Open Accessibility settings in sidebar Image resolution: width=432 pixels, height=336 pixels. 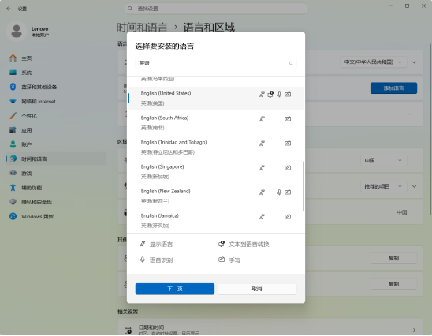coord(32,188)
